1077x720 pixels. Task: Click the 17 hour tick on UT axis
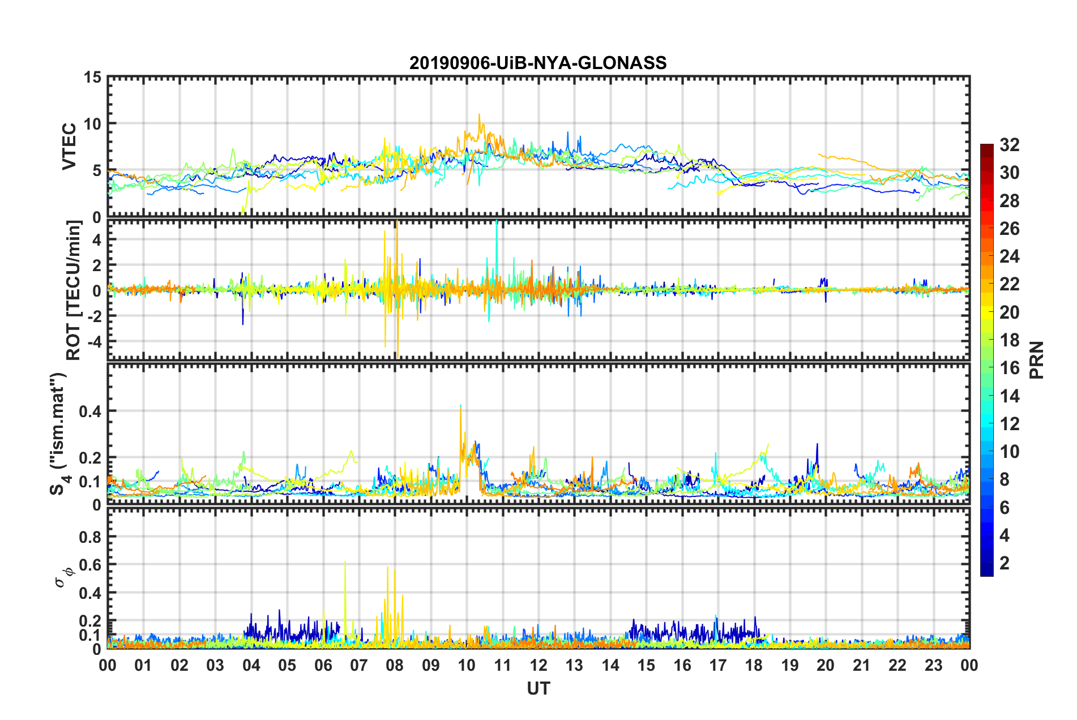718,666
